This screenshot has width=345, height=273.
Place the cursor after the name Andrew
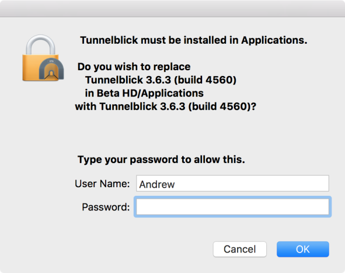click(175, 185)
